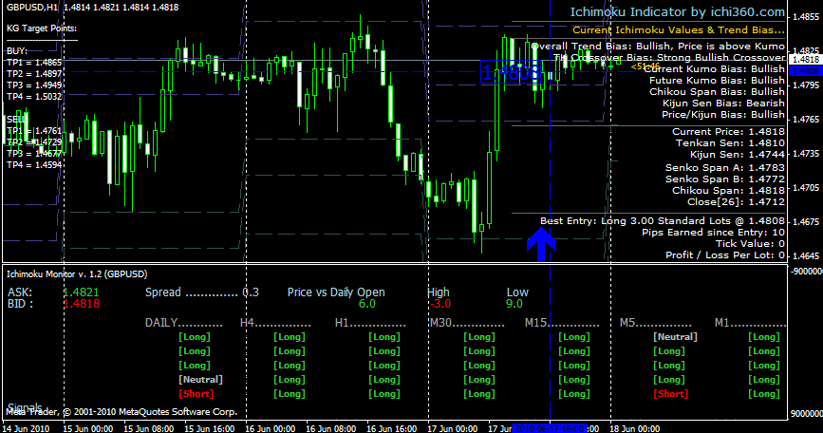Viewport: 823px width, 433px height.
Task: Click the red High value -3.0
Action: coord(440,304)
